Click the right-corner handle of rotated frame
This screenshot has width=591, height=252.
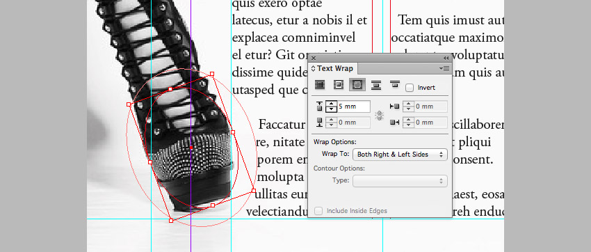tap(253, 191)
